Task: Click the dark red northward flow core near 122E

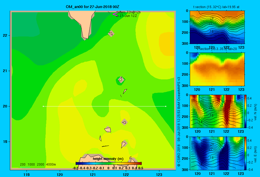Action: 228,110
